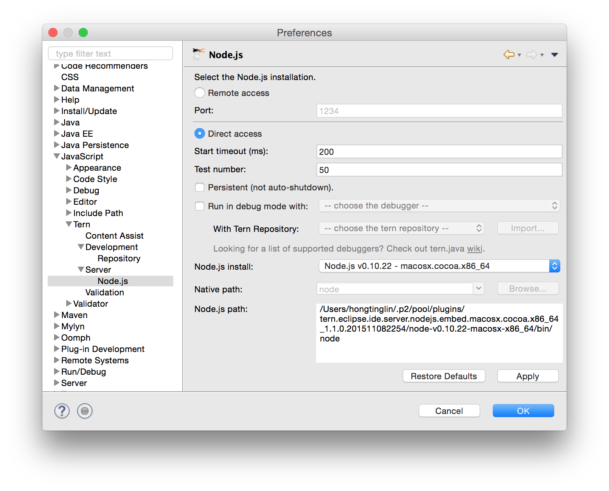Click the Start timeout input field

[439, 152]
